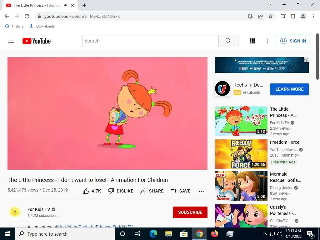Open the UTI advertiser logo
This screenshot has height=240, width=320.
pos(222,88)
